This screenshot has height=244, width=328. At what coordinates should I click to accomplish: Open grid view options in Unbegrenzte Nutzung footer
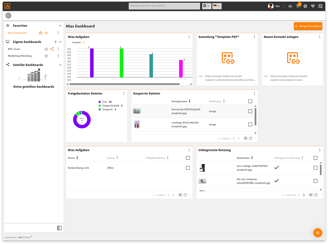[311, 195]
